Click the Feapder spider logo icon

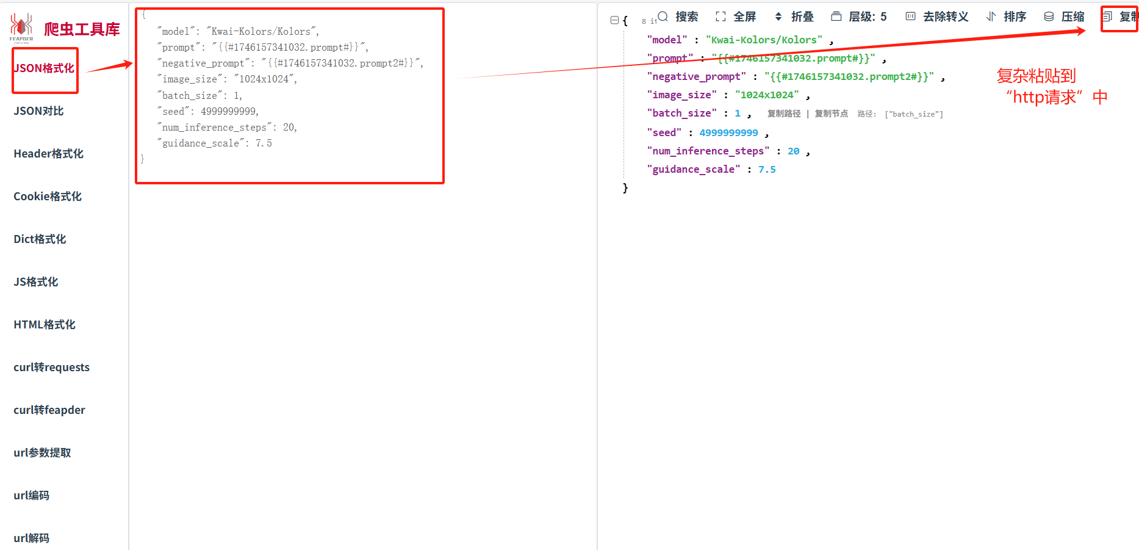tap(21, 28)
